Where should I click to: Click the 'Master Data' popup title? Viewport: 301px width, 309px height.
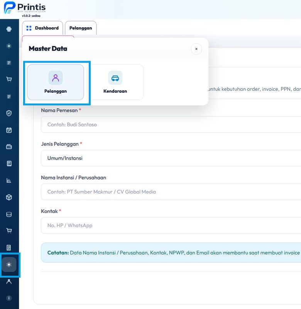click(48, 49)
